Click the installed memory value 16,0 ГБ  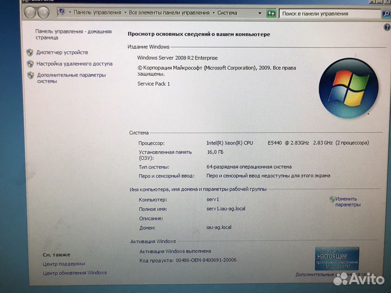point(215,152)
